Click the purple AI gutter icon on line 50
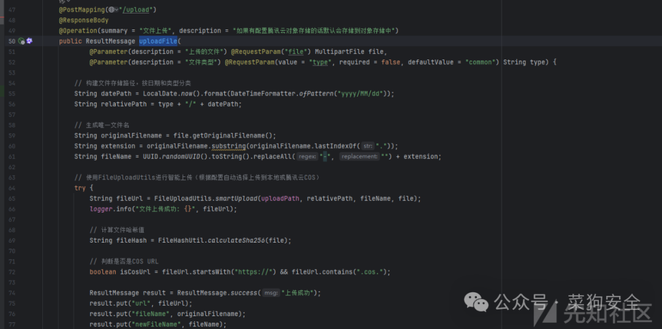This screenshot has width=662, height=329. tap(29, 41)
